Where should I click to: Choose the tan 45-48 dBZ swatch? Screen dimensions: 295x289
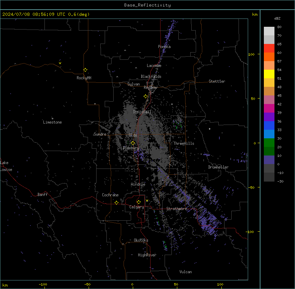269,91
